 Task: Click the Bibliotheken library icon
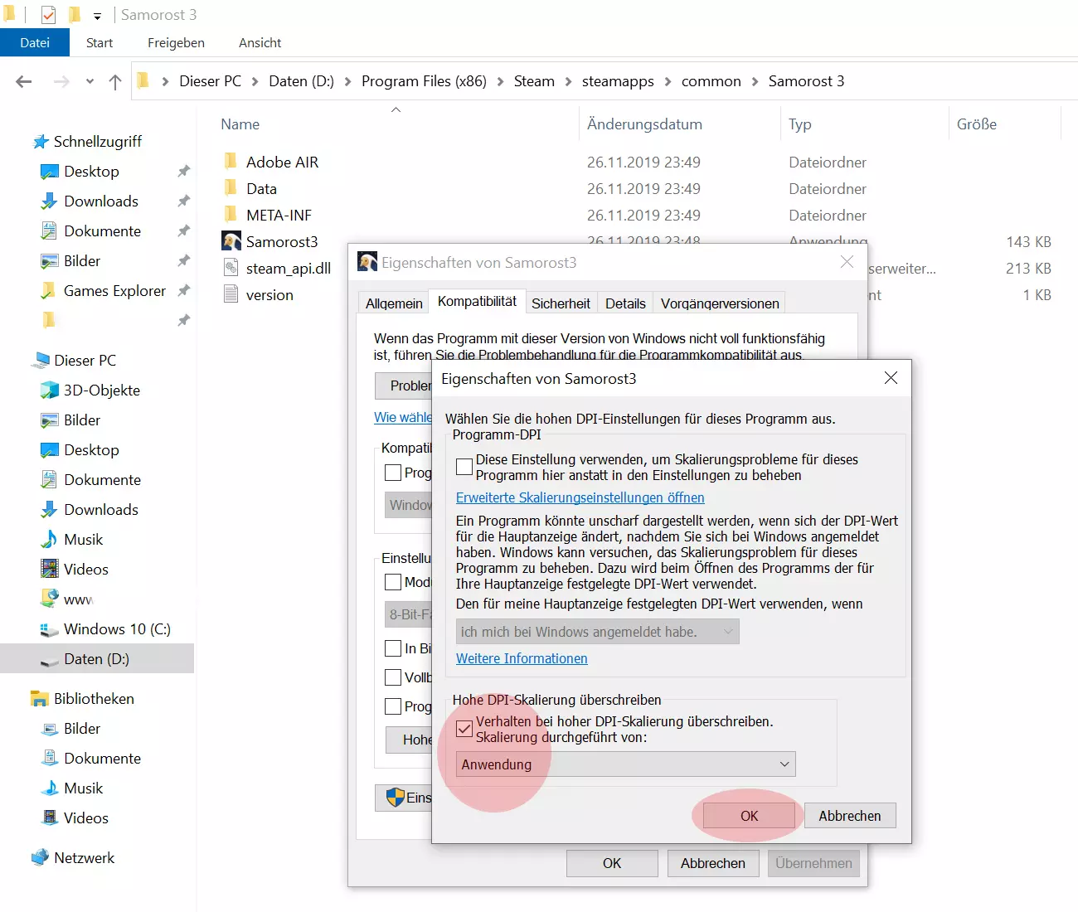tap(40, 699)
